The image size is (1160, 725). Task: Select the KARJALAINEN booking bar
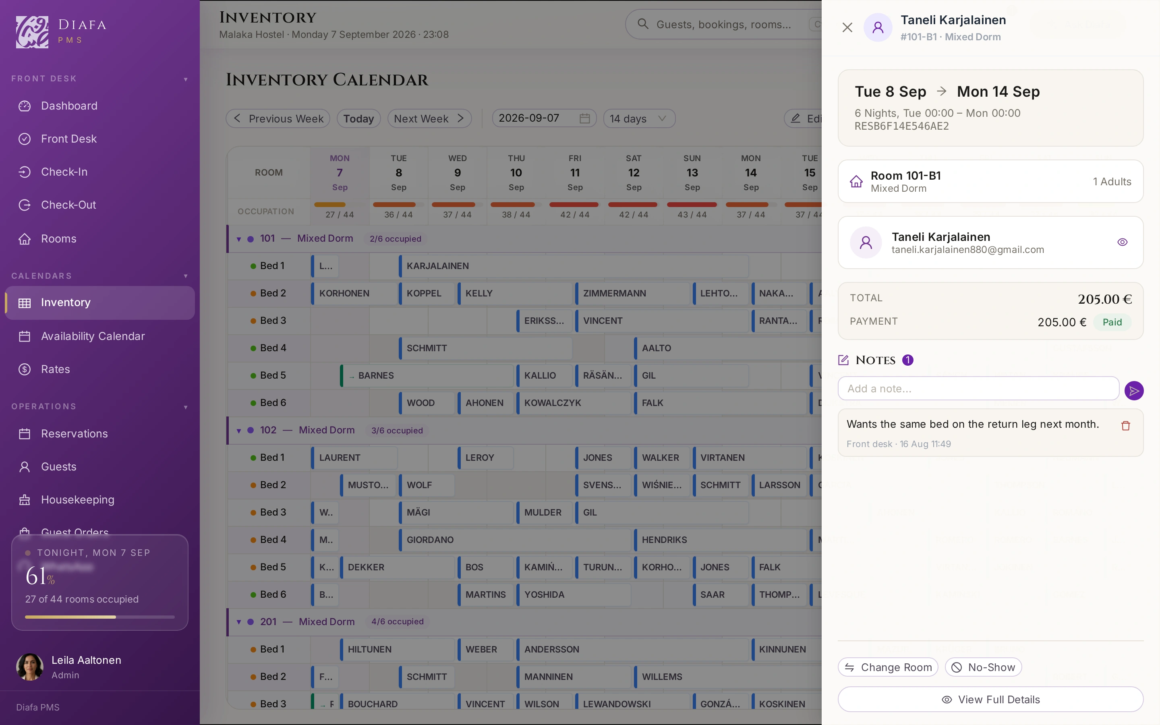click(573, 266)
